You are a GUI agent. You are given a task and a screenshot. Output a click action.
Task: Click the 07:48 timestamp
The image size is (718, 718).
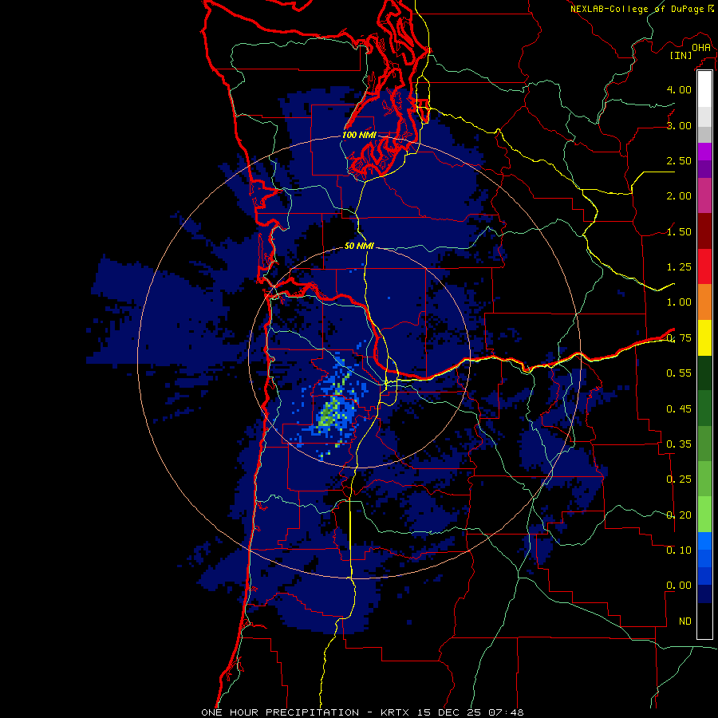click(x=506, y=712)
